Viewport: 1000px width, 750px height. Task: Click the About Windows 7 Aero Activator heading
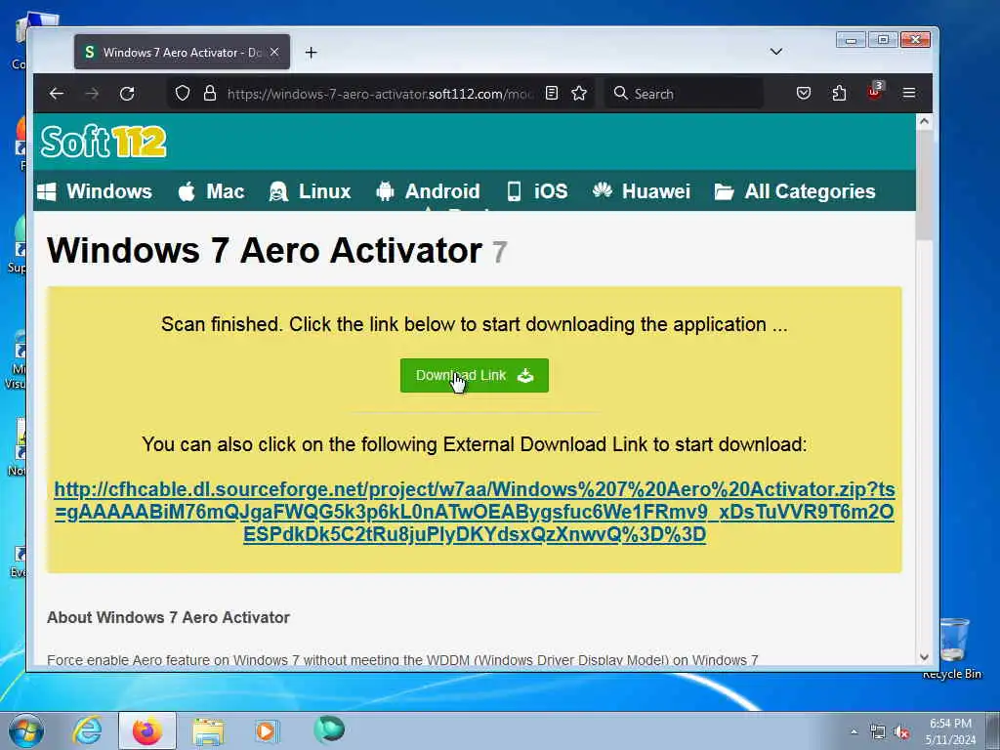pos(168,617)
